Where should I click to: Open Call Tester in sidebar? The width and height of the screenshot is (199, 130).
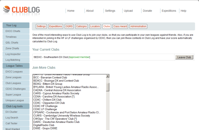(x=16, y=123)
